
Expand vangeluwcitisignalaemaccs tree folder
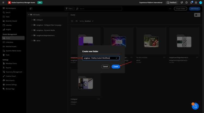(x=32, y=35)
